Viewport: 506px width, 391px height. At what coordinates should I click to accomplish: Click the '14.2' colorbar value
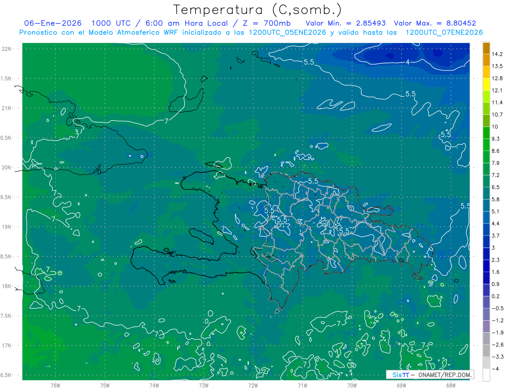[x=498, y=54]
